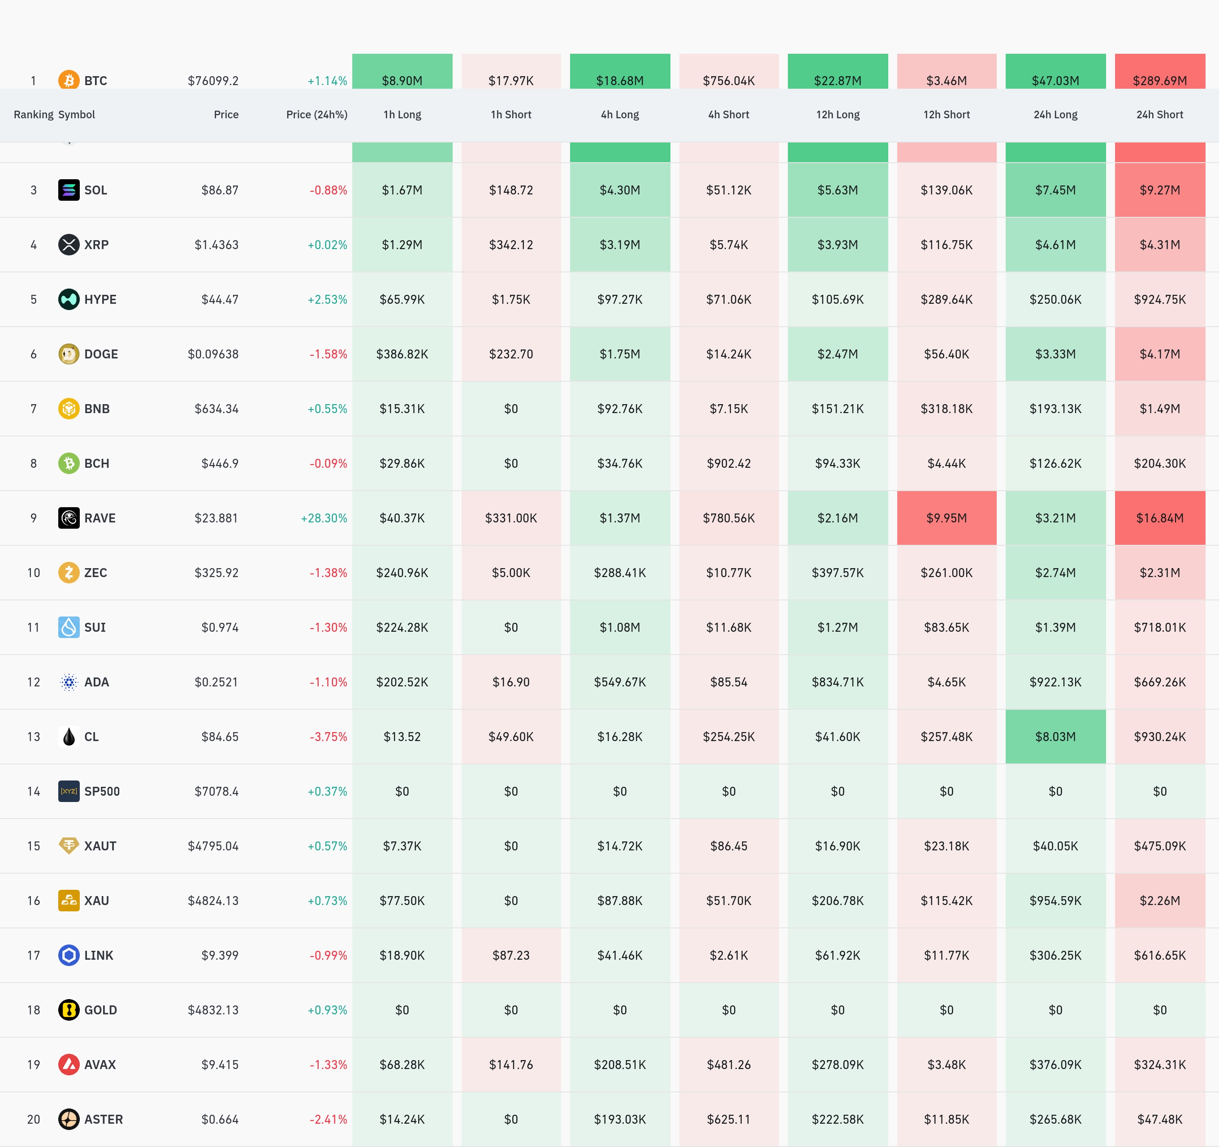Sort by the 1h Long column header
Screen dimensions: 1219x1147
[x=402, y=115]
